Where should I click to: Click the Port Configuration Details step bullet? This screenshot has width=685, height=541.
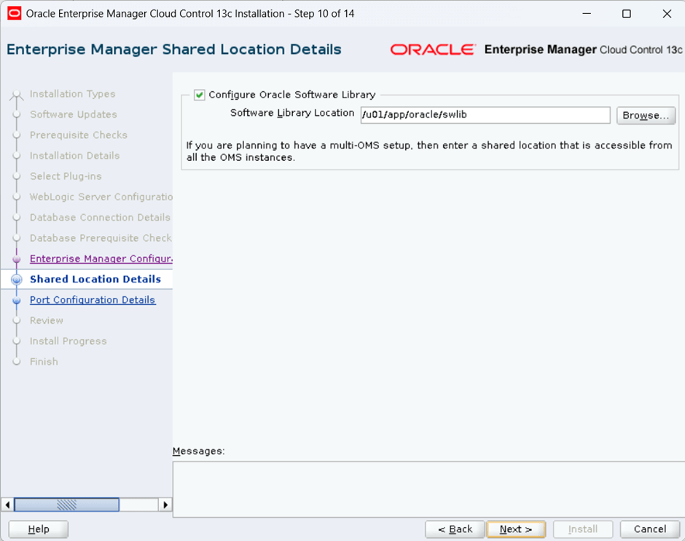[x=17, y=300]
